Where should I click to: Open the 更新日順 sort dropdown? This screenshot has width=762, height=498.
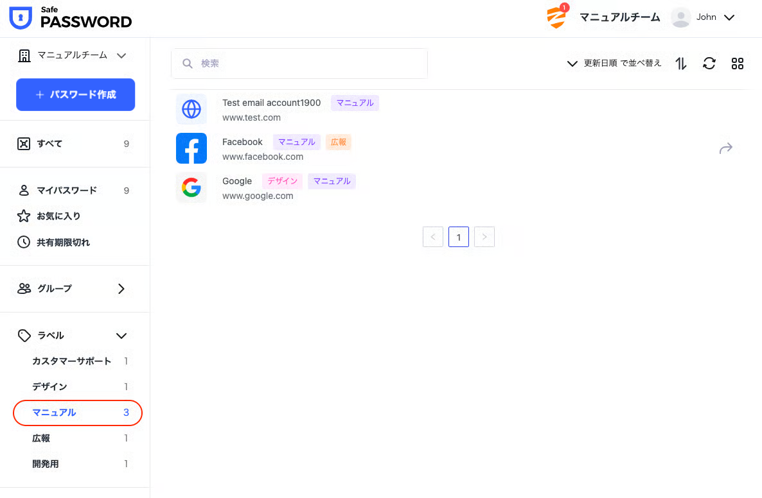[614, 64]
